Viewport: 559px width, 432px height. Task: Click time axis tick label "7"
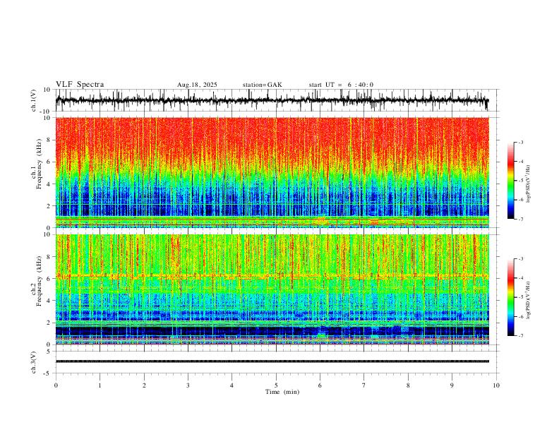click(364, 385)
